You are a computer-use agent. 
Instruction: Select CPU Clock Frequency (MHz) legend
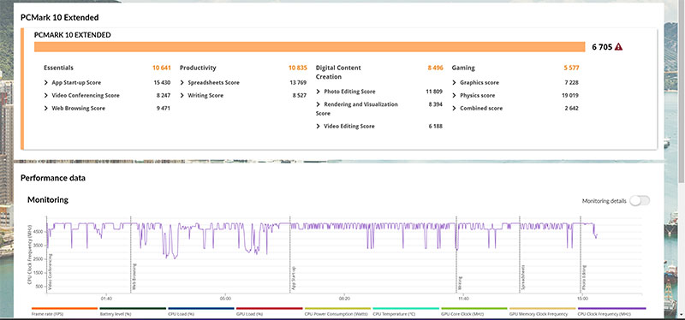click(611, 311)
